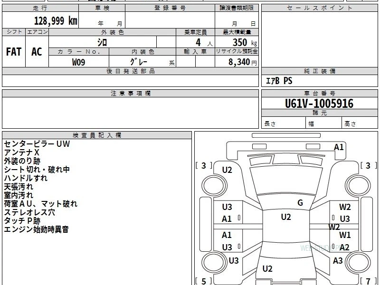Click the 乗車定員 header
This screenshot has width=380, height=285.
[x=195, y=32]
